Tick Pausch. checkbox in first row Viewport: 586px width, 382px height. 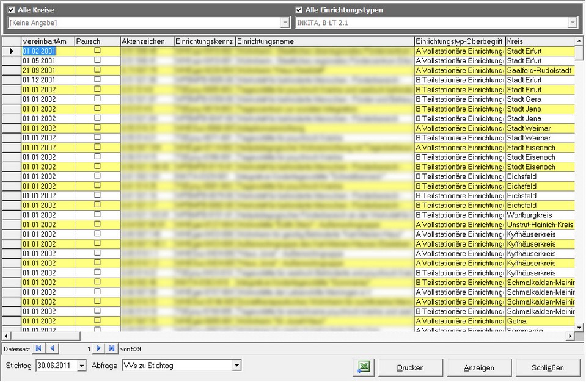(x=97, y=51)
